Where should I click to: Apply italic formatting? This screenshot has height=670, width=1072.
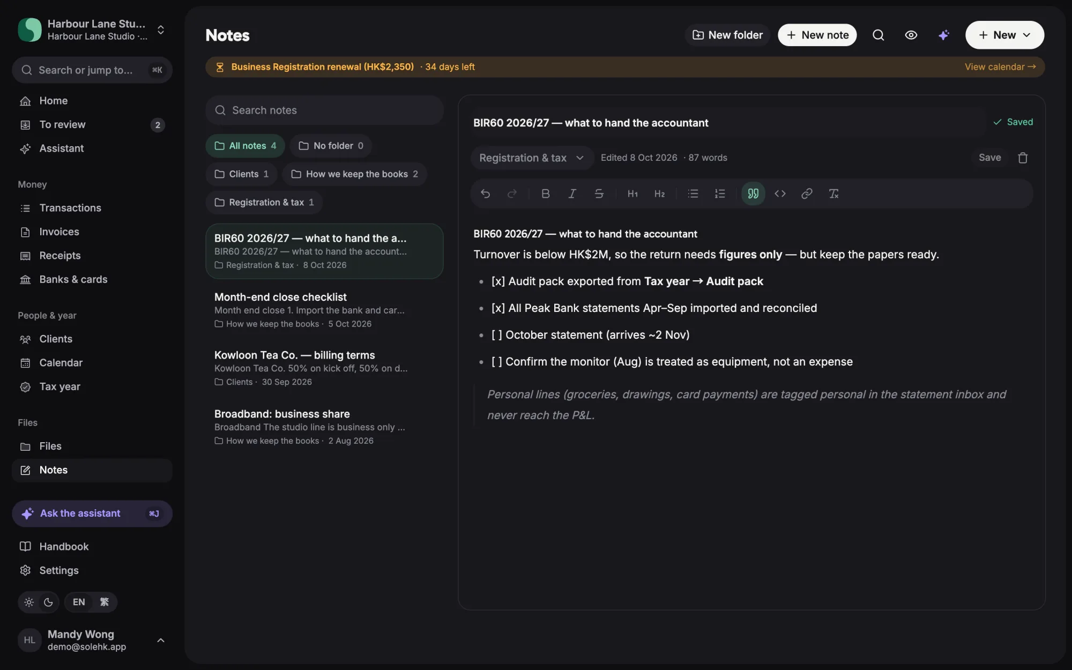coord(572,193)
